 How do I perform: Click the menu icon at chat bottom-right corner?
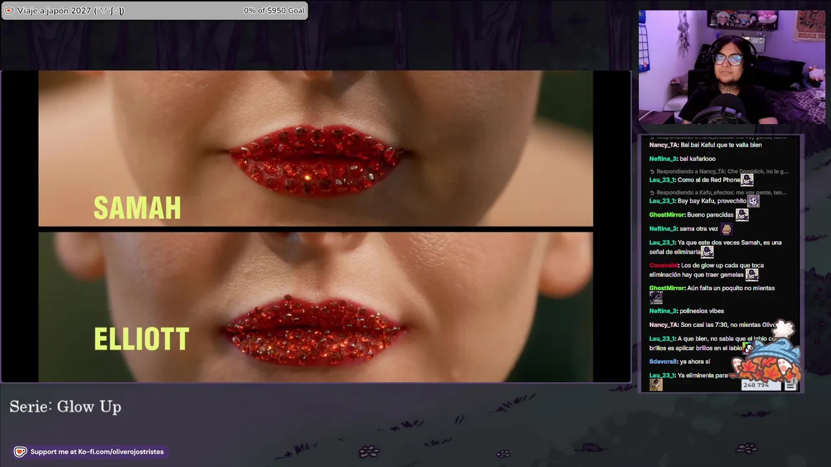click(790, 385)
